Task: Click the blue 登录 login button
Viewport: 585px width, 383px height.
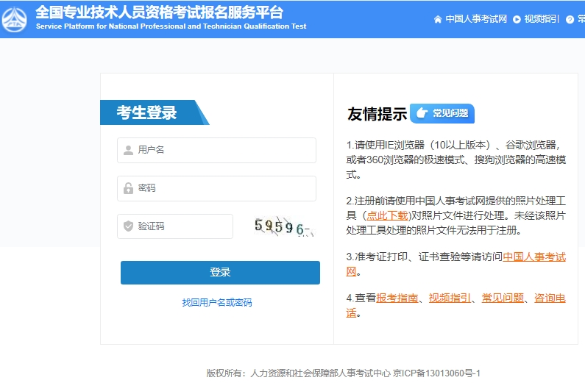Action: (x=220, y=272)
